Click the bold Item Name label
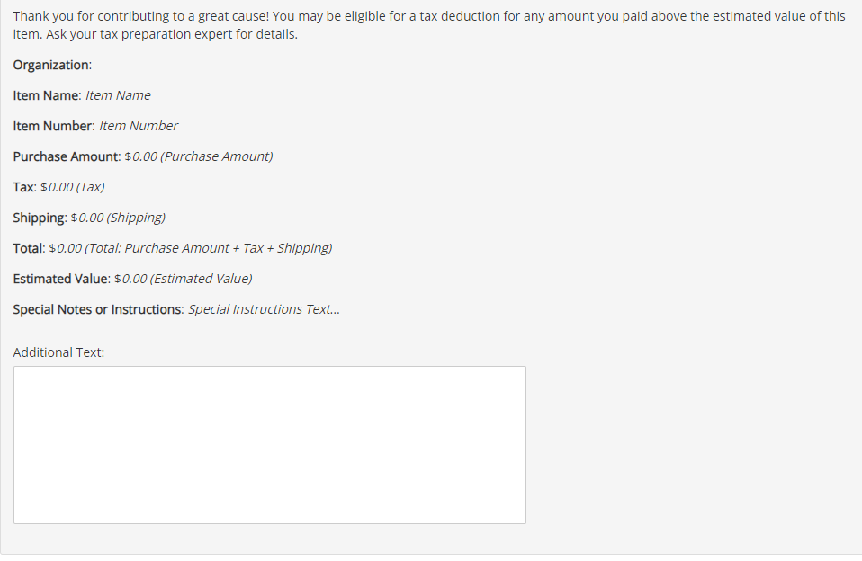The width and height of the screenshot is (862, 561). [x=47, y=95]
